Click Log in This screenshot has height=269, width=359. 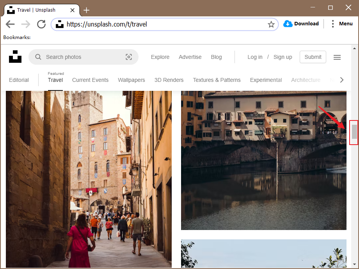[255, 57]
